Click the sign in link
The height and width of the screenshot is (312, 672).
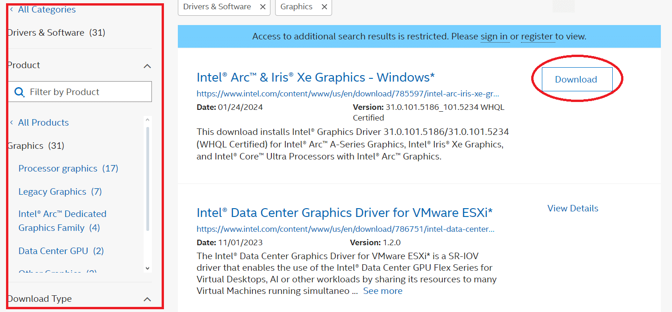(494, 36)
